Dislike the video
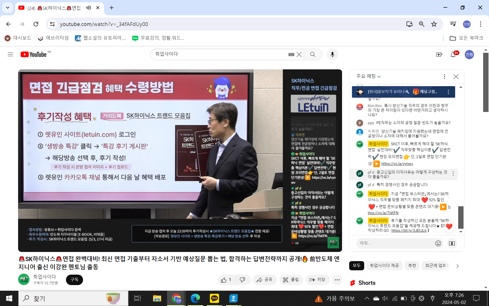Screen dimensions: 489x306 243,280
